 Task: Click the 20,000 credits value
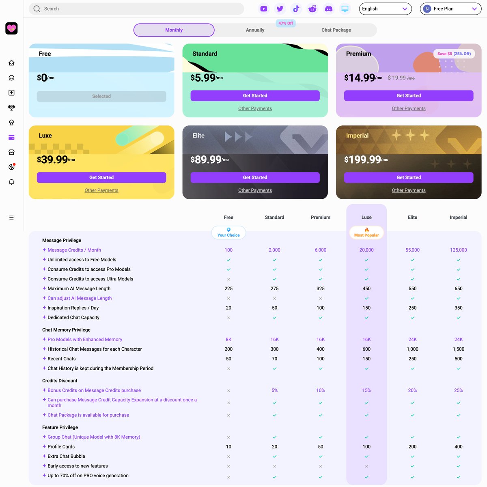366,250
